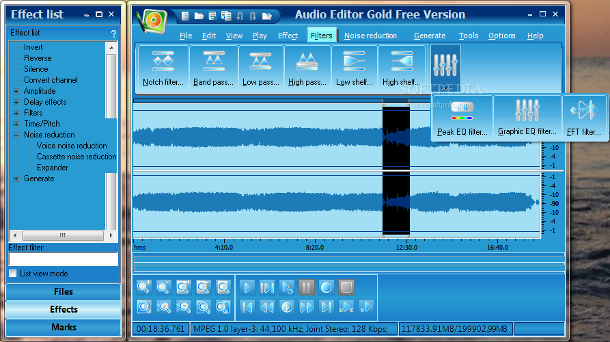The image size is (610, 342).
Task: Open the Effect menu tab
Action: click(x=288, y=36)
